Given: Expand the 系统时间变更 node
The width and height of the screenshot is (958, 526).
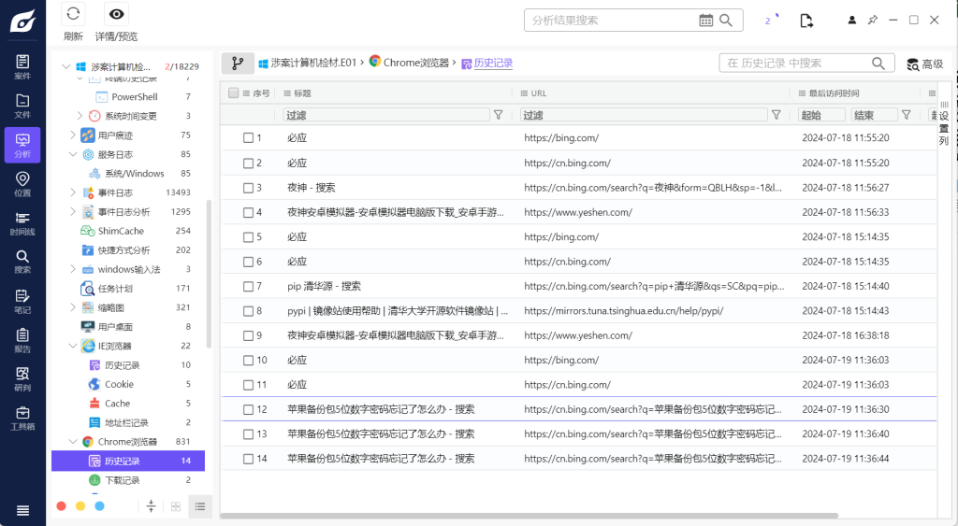Looking at the screenshot, I should pyautogui.click(x=80, y=115).
